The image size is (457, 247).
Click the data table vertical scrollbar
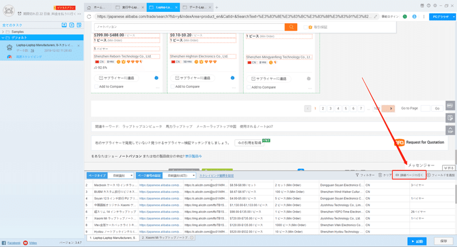tap(455, 193)
